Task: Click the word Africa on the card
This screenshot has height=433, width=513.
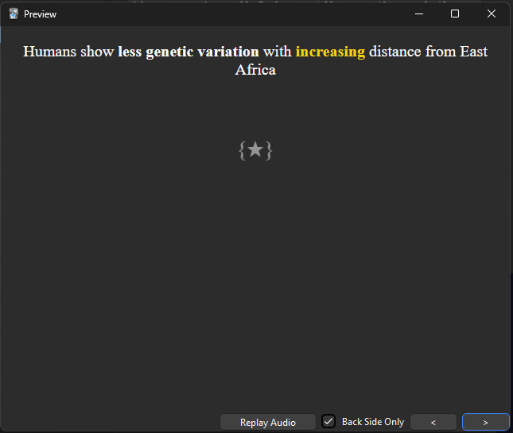Action: click(255, 70)
